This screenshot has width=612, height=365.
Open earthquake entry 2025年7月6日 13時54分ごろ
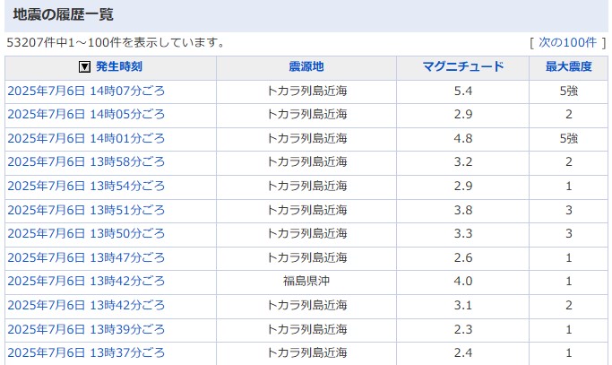[86, 186]
